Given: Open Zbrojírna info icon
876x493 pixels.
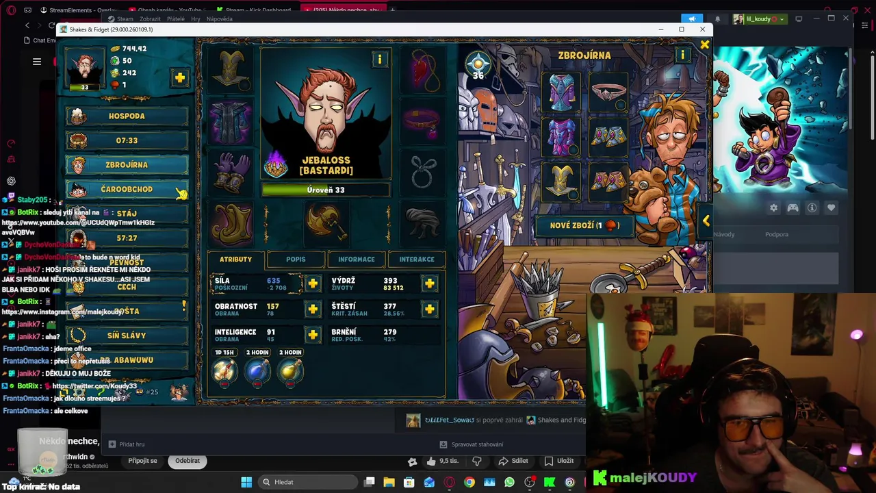Looking at the screenshot, I should pos(682,55).
